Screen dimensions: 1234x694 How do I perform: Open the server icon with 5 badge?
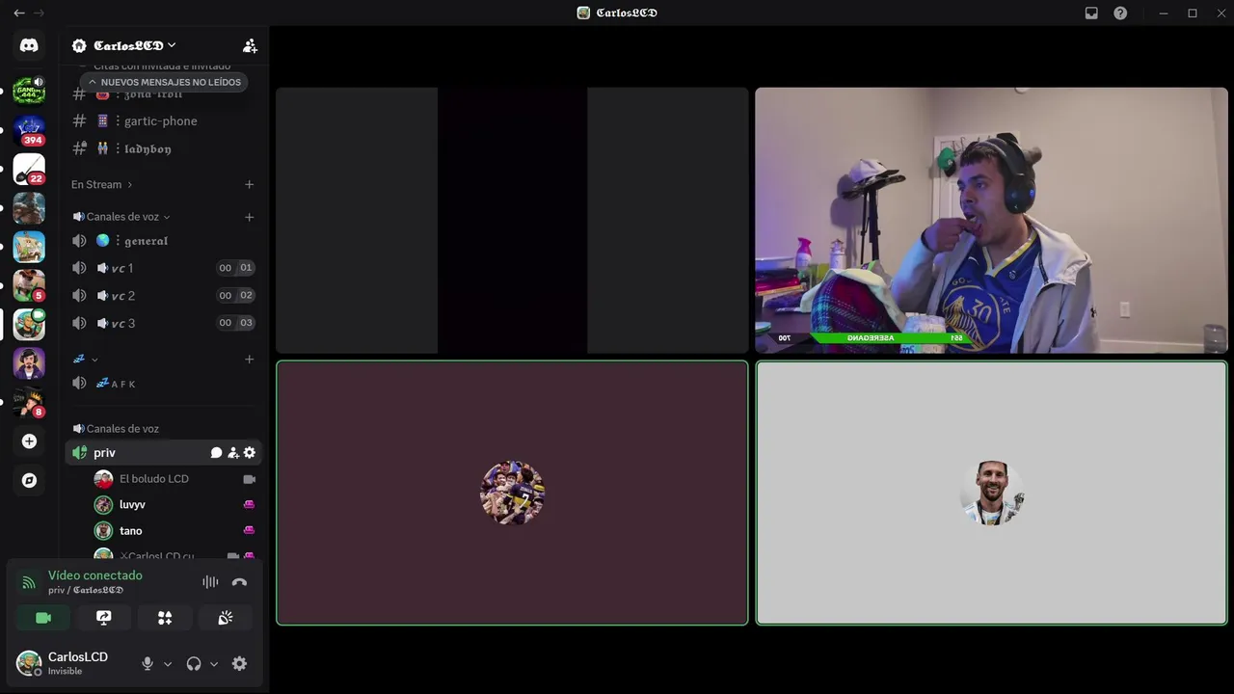click(x=29, y=285)
